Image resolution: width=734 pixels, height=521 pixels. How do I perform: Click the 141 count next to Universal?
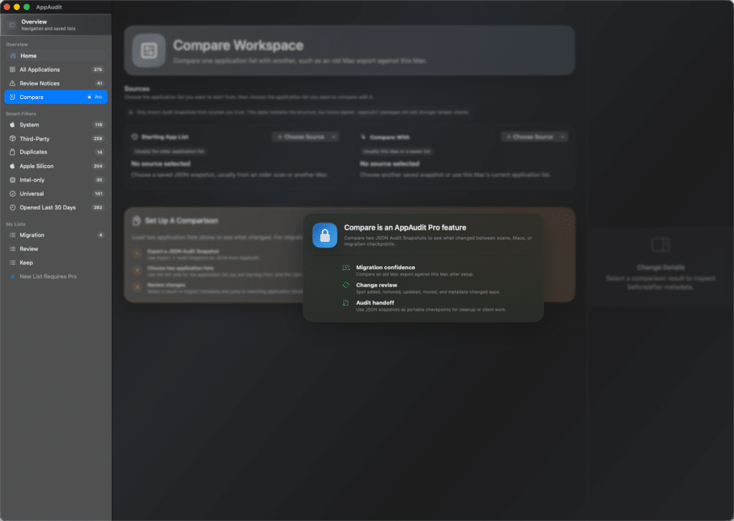pos(98,194)
